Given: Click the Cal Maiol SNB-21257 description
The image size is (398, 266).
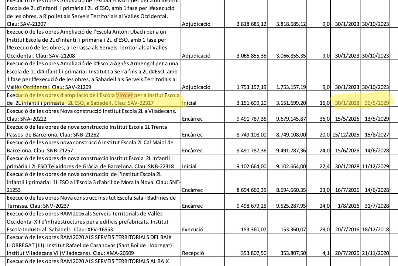Looking at the screenshot, I should point(93,146).
